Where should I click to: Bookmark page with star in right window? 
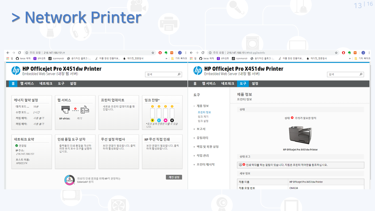(336, 53)
